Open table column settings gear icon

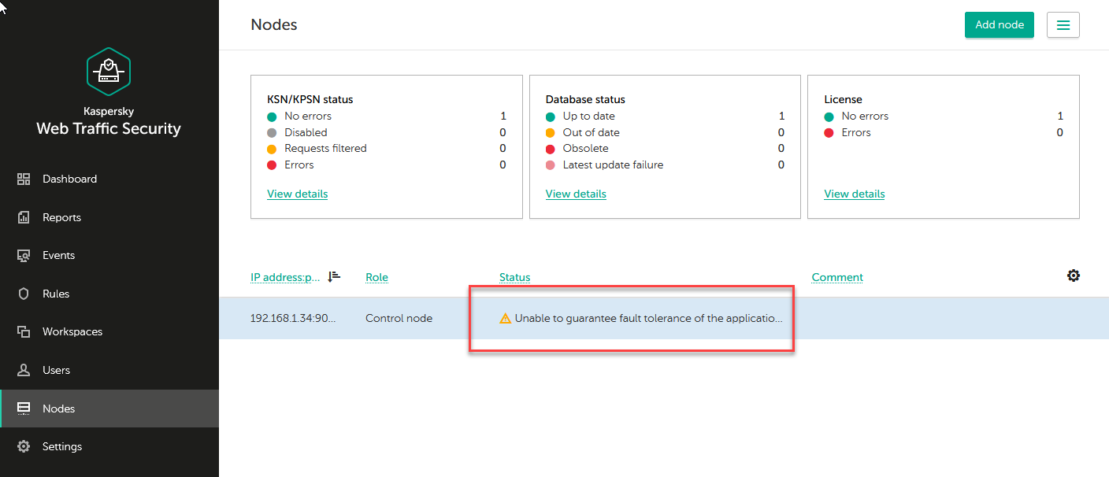(x=1073, y=275)
